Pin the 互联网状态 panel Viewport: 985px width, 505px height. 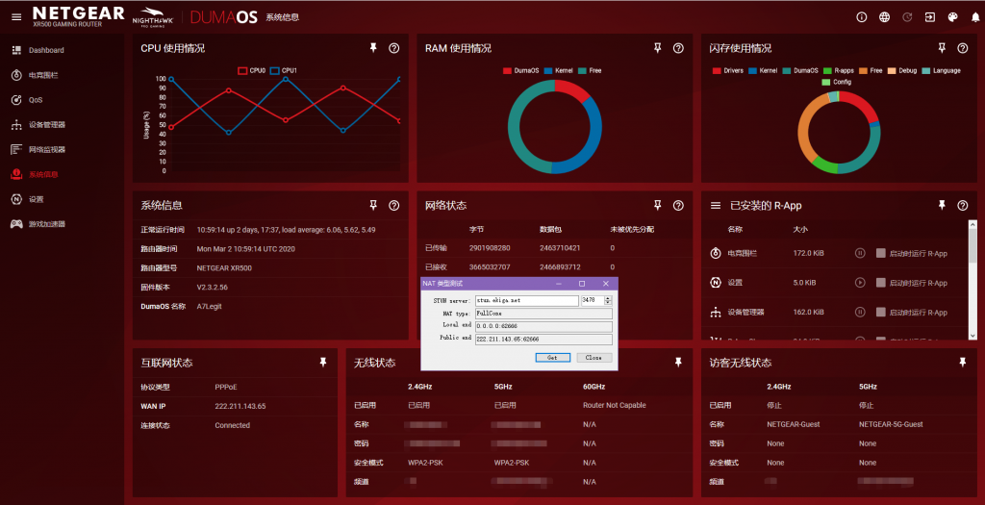click(x=323, y=362)
